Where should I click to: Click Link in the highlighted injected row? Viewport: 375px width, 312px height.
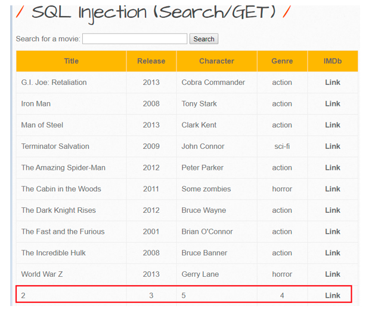point(332,295)
